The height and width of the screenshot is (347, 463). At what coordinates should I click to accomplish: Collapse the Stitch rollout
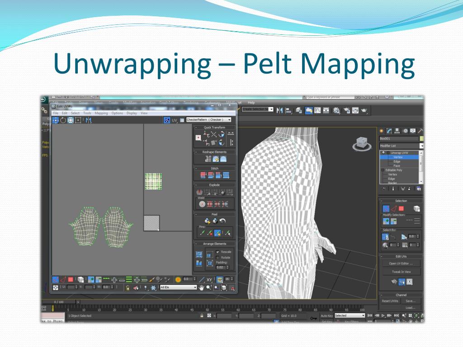[214, 169]
